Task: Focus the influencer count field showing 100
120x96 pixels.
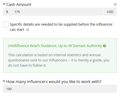Action: 60,89
